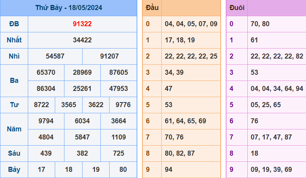Select Đuôi row 05, 25, 65
306x178 pixels.
(265, 105)
